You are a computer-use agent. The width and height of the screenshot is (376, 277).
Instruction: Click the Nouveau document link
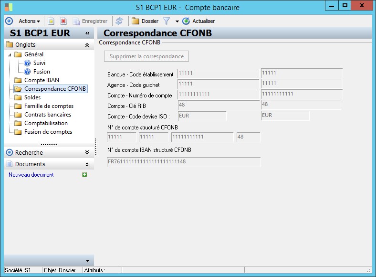pos(31,175)
